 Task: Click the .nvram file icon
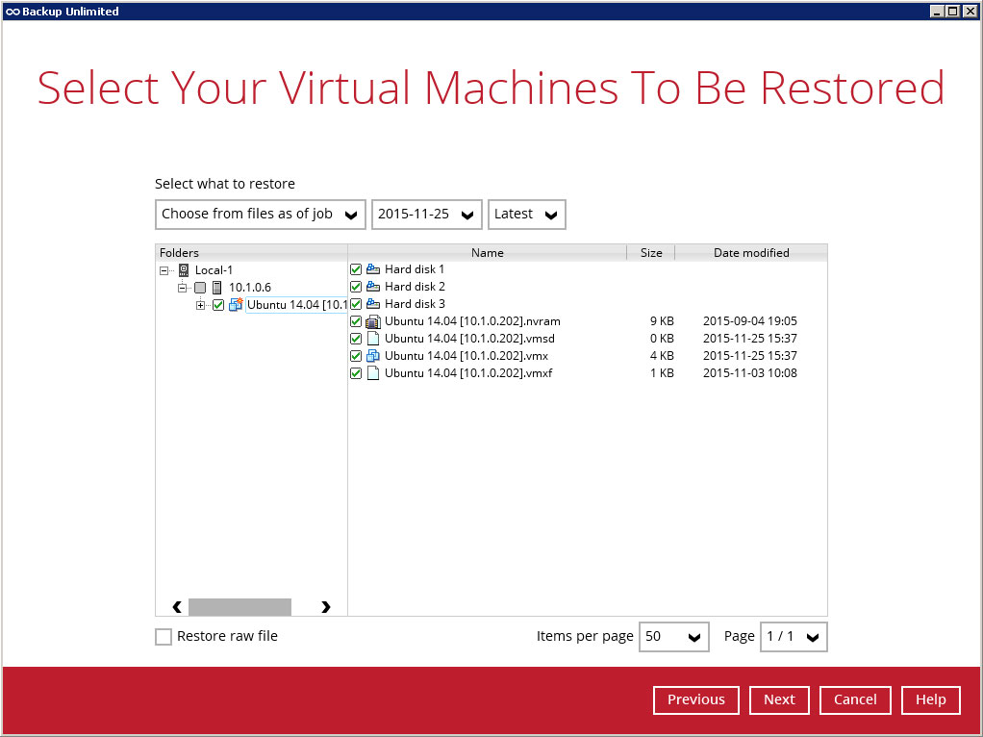click(373, 321)
